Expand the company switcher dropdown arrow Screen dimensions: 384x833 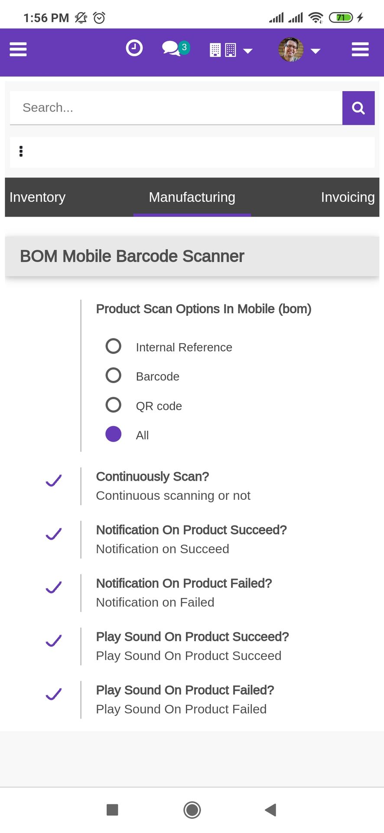(x=248, y=51)
